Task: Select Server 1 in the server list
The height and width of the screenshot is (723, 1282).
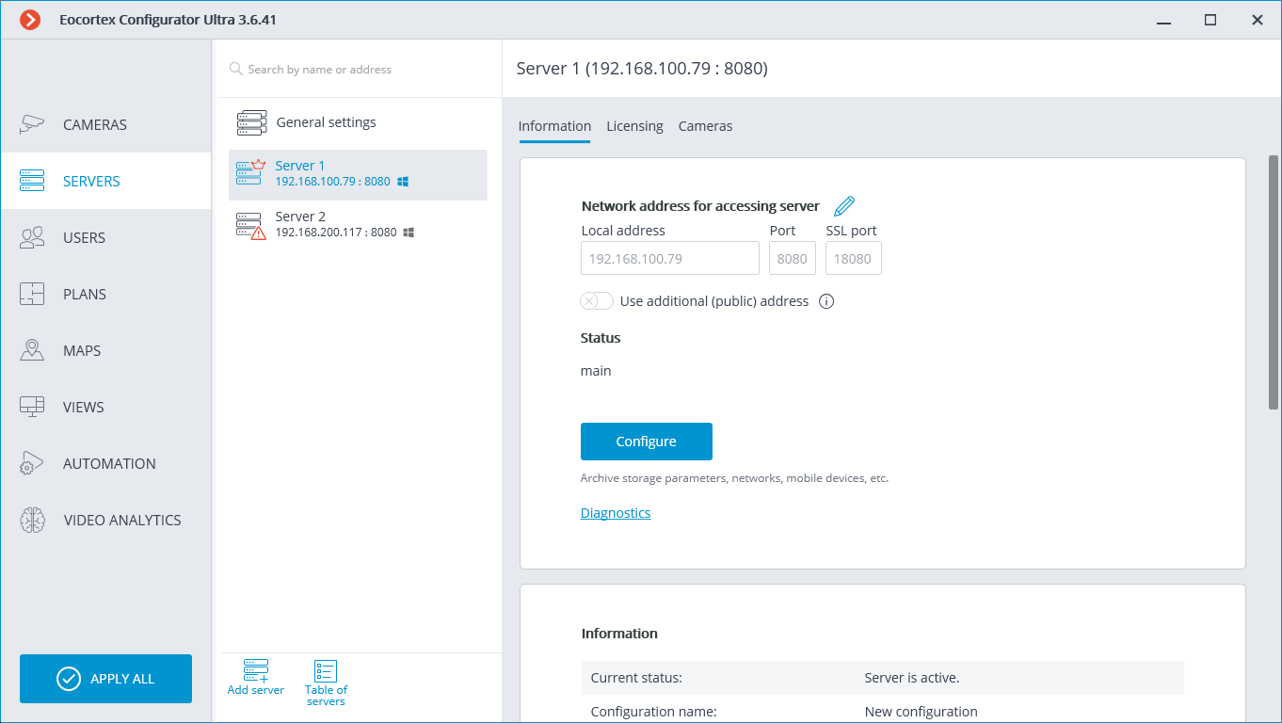Action: pyautogui.click(x=358, y=175)
